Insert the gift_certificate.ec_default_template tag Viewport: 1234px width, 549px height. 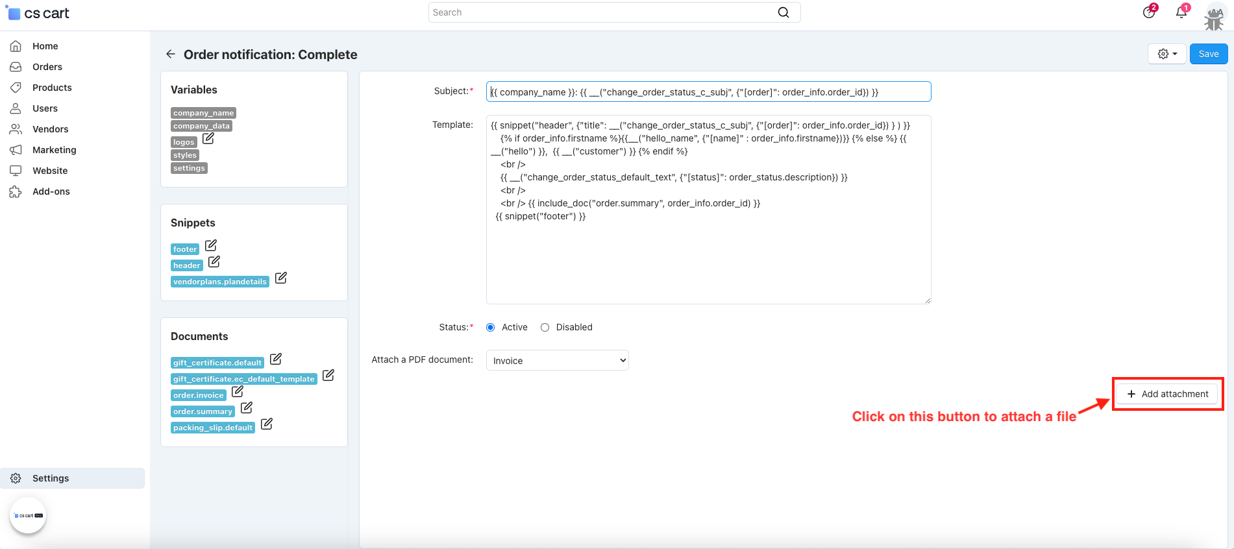pyautogui.click(x=244, y=379)
